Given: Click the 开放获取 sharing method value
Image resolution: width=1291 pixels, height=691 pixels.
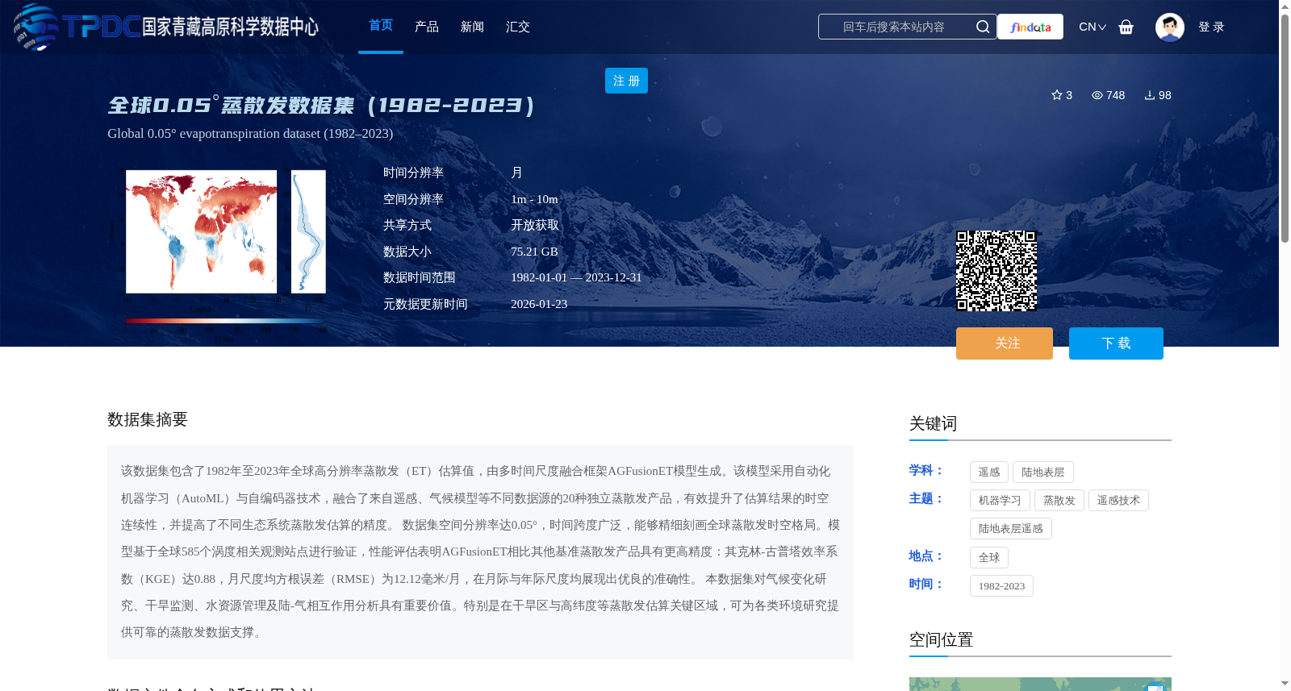Looking at the screenshot, I should [535, 225].
